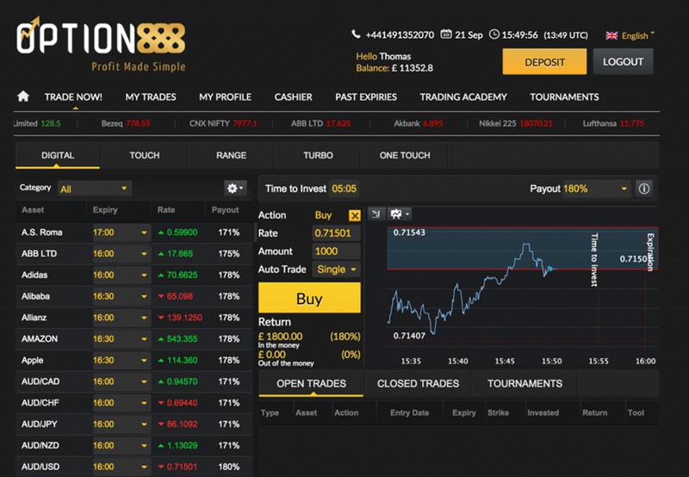The width and height of the screenshot is (689, 477).
Task: Open MY TRADES menu
Action: click(x=151, y=97)
